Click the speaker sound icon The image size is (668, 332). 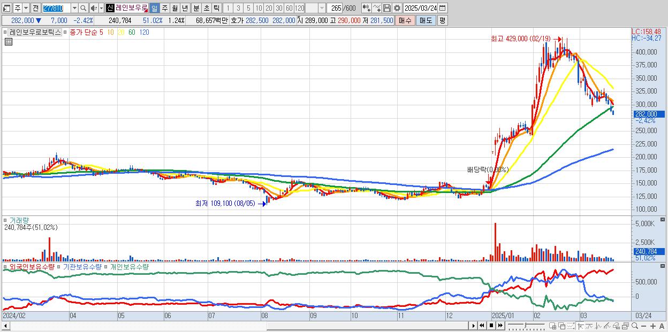(x=94, y=8)
